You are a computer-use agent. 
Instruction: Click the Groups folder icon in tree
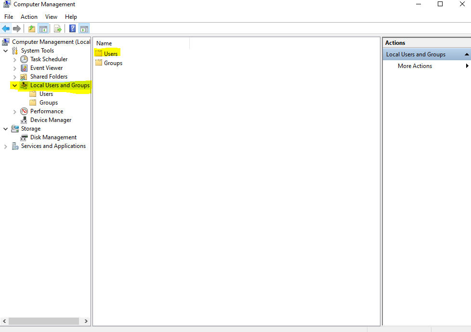pyautogui.click(x=33, y=103)
